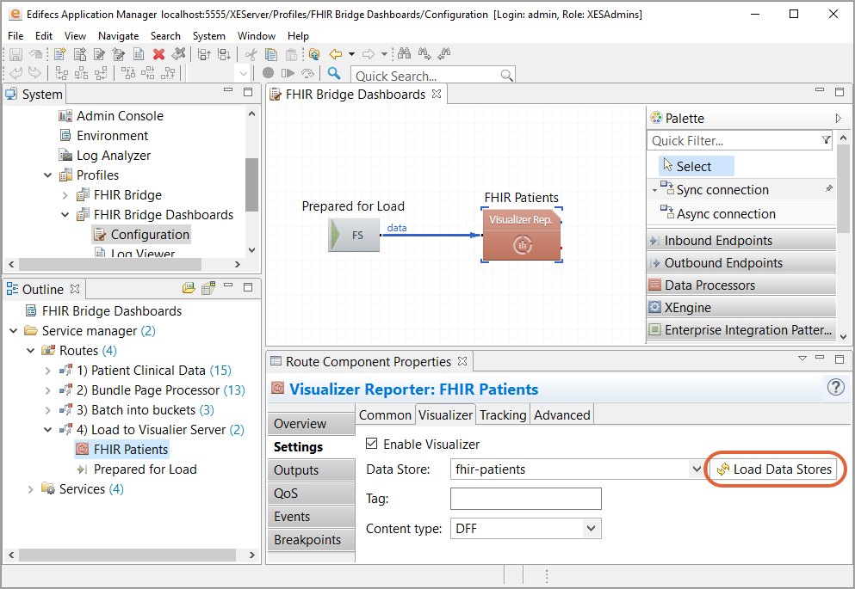Collapse the Profiles tree node
855x589 pixels.
[x=48, y=175]
